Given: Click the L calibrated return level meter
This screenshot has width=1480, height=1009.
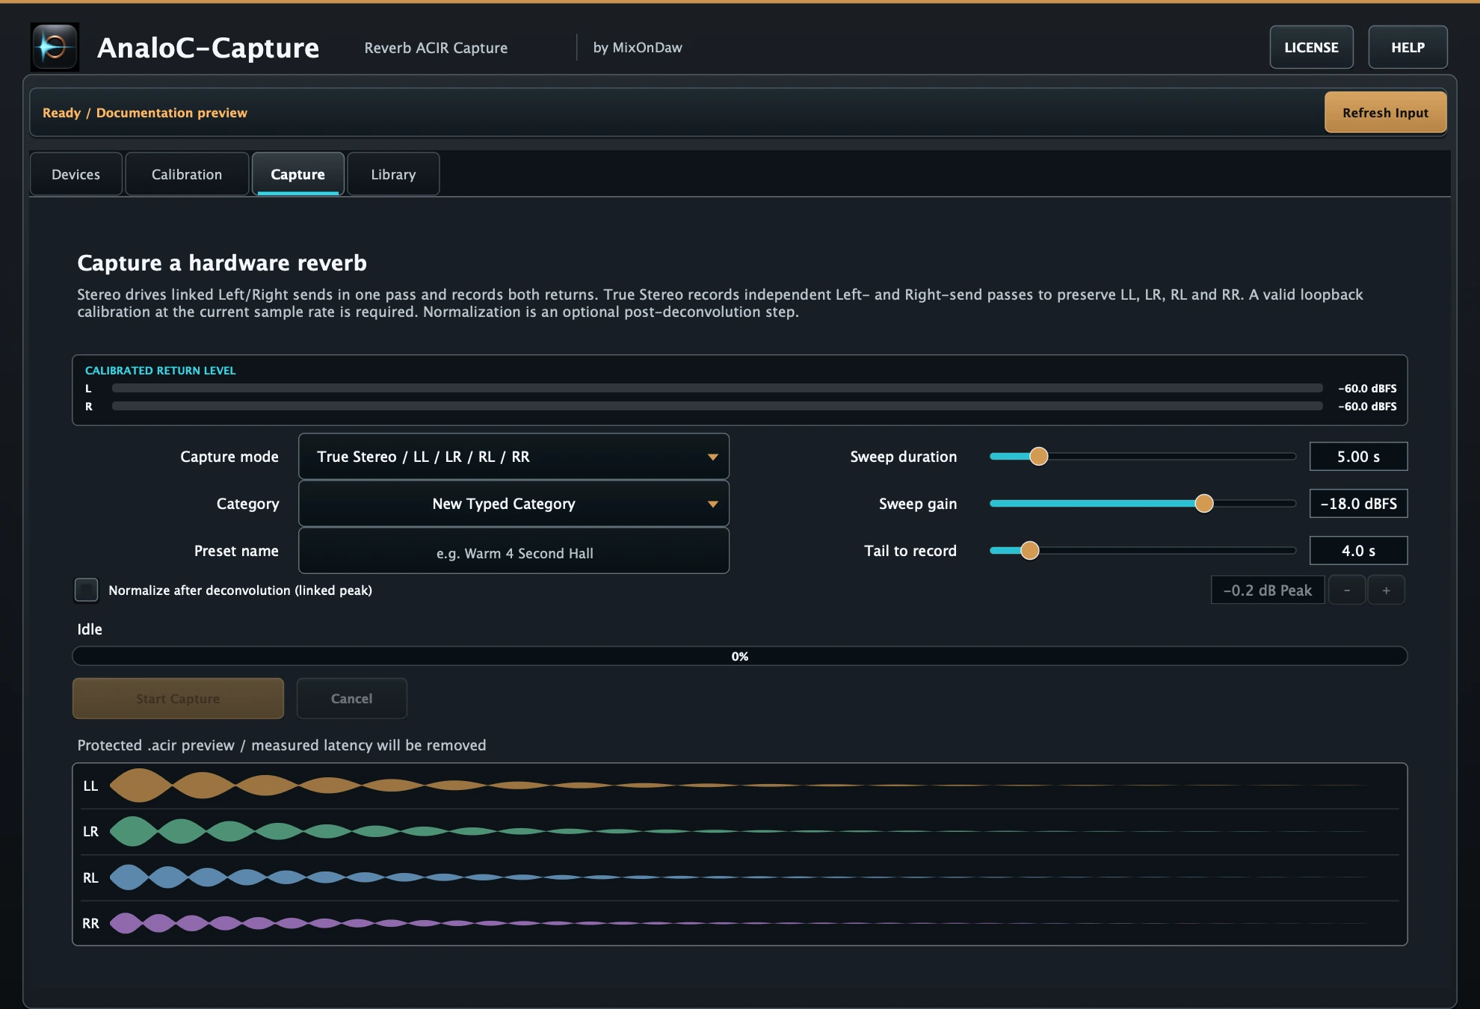Looking at the screenshot, I should click(717, 388).
